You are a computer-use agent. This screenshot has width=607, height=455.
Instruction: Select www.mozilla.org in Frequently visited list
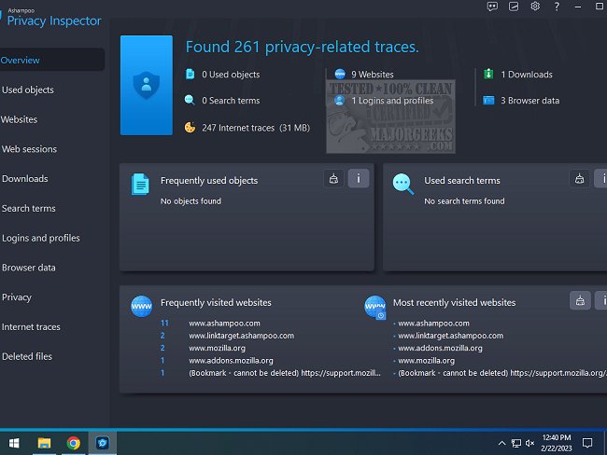pyautogui.click(x=218, y=348)
